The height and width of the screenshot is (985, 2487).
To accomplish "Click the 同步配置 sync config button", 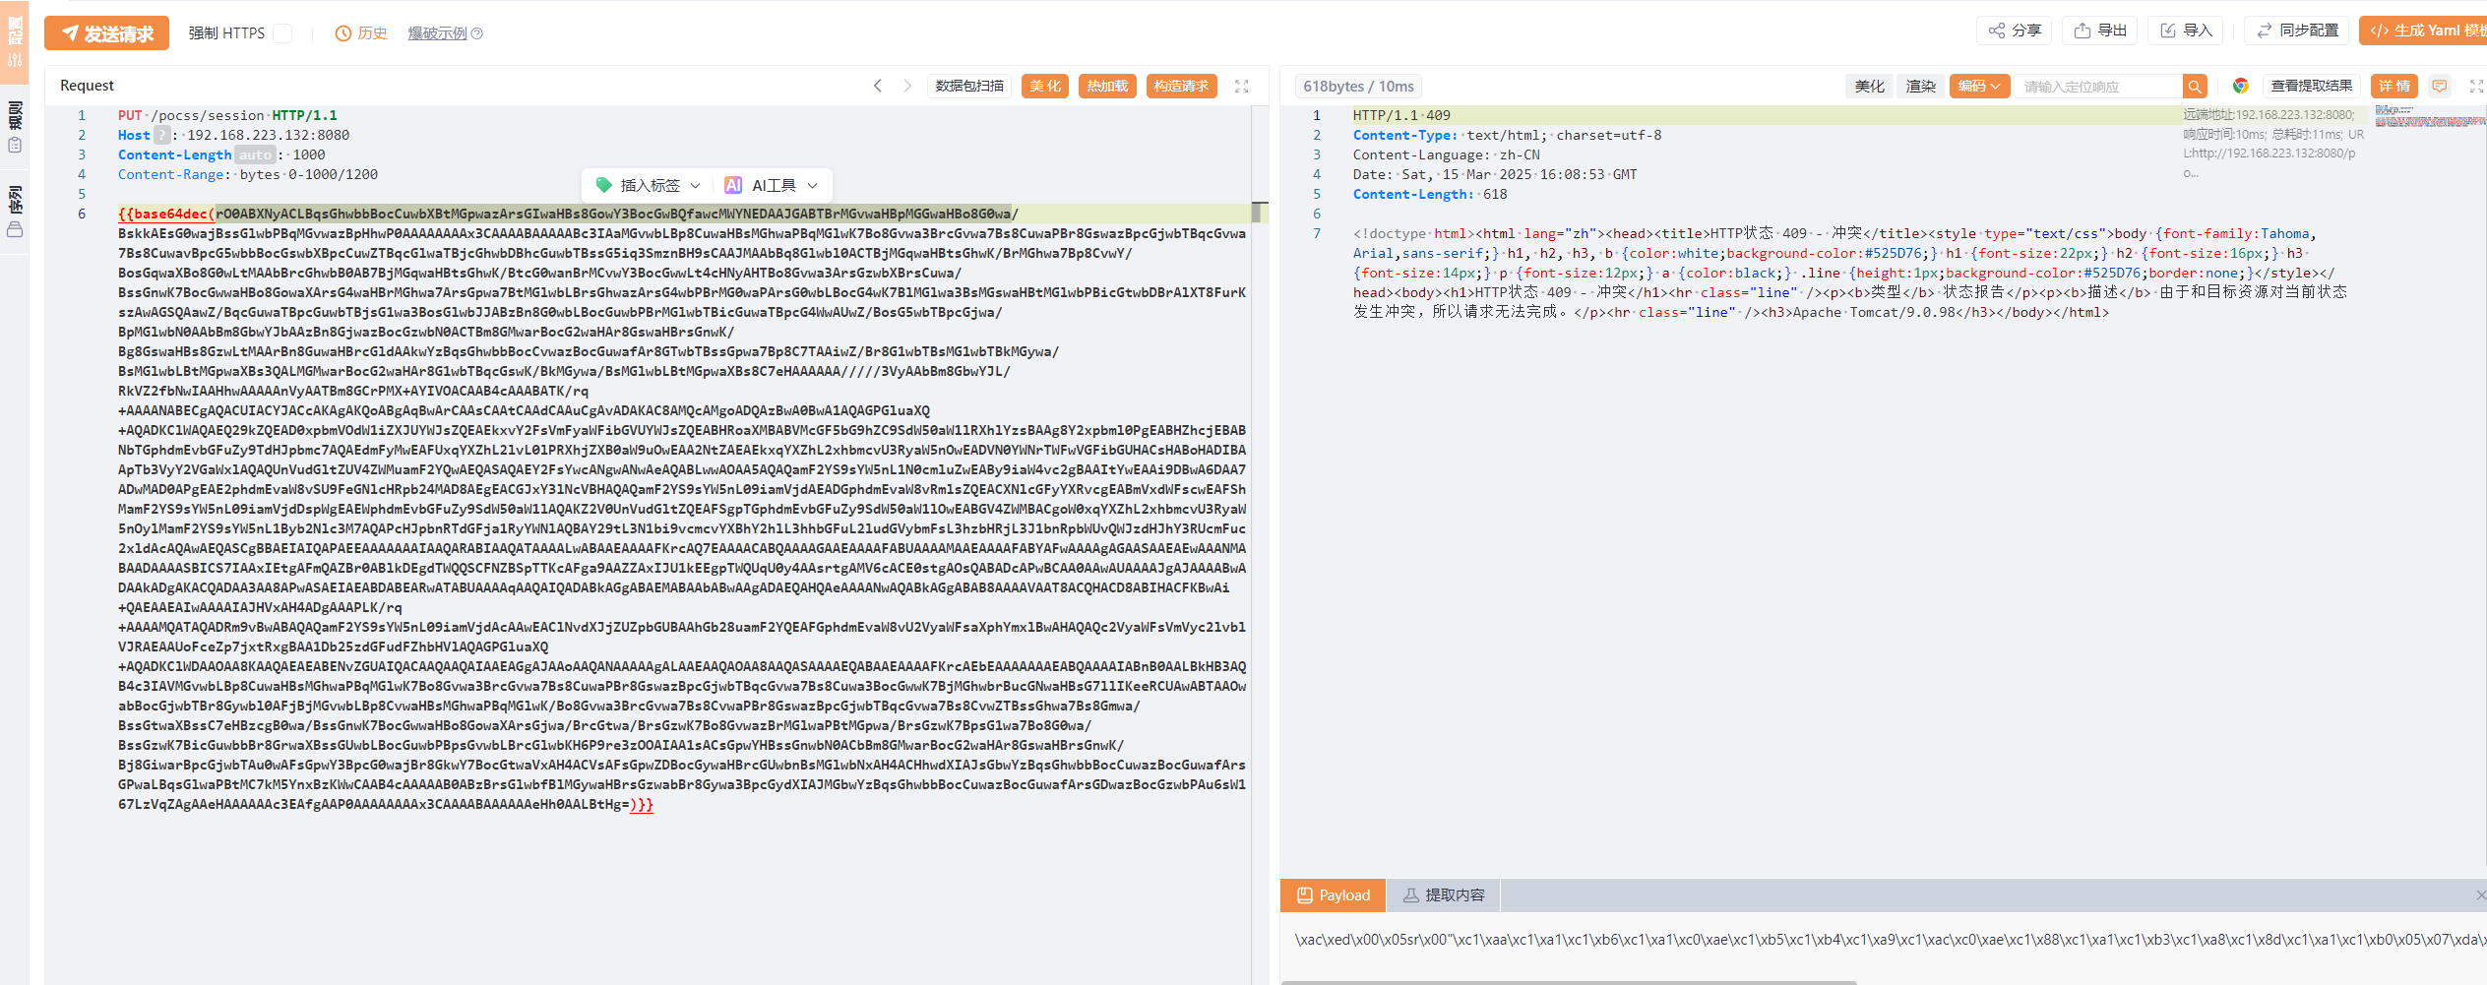I will [x=2297, y=31].
